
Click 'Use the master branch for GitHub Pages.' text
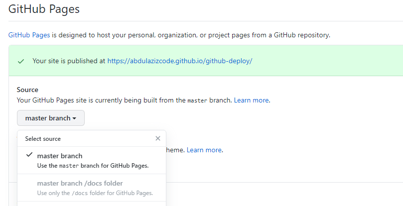(93, 166)
